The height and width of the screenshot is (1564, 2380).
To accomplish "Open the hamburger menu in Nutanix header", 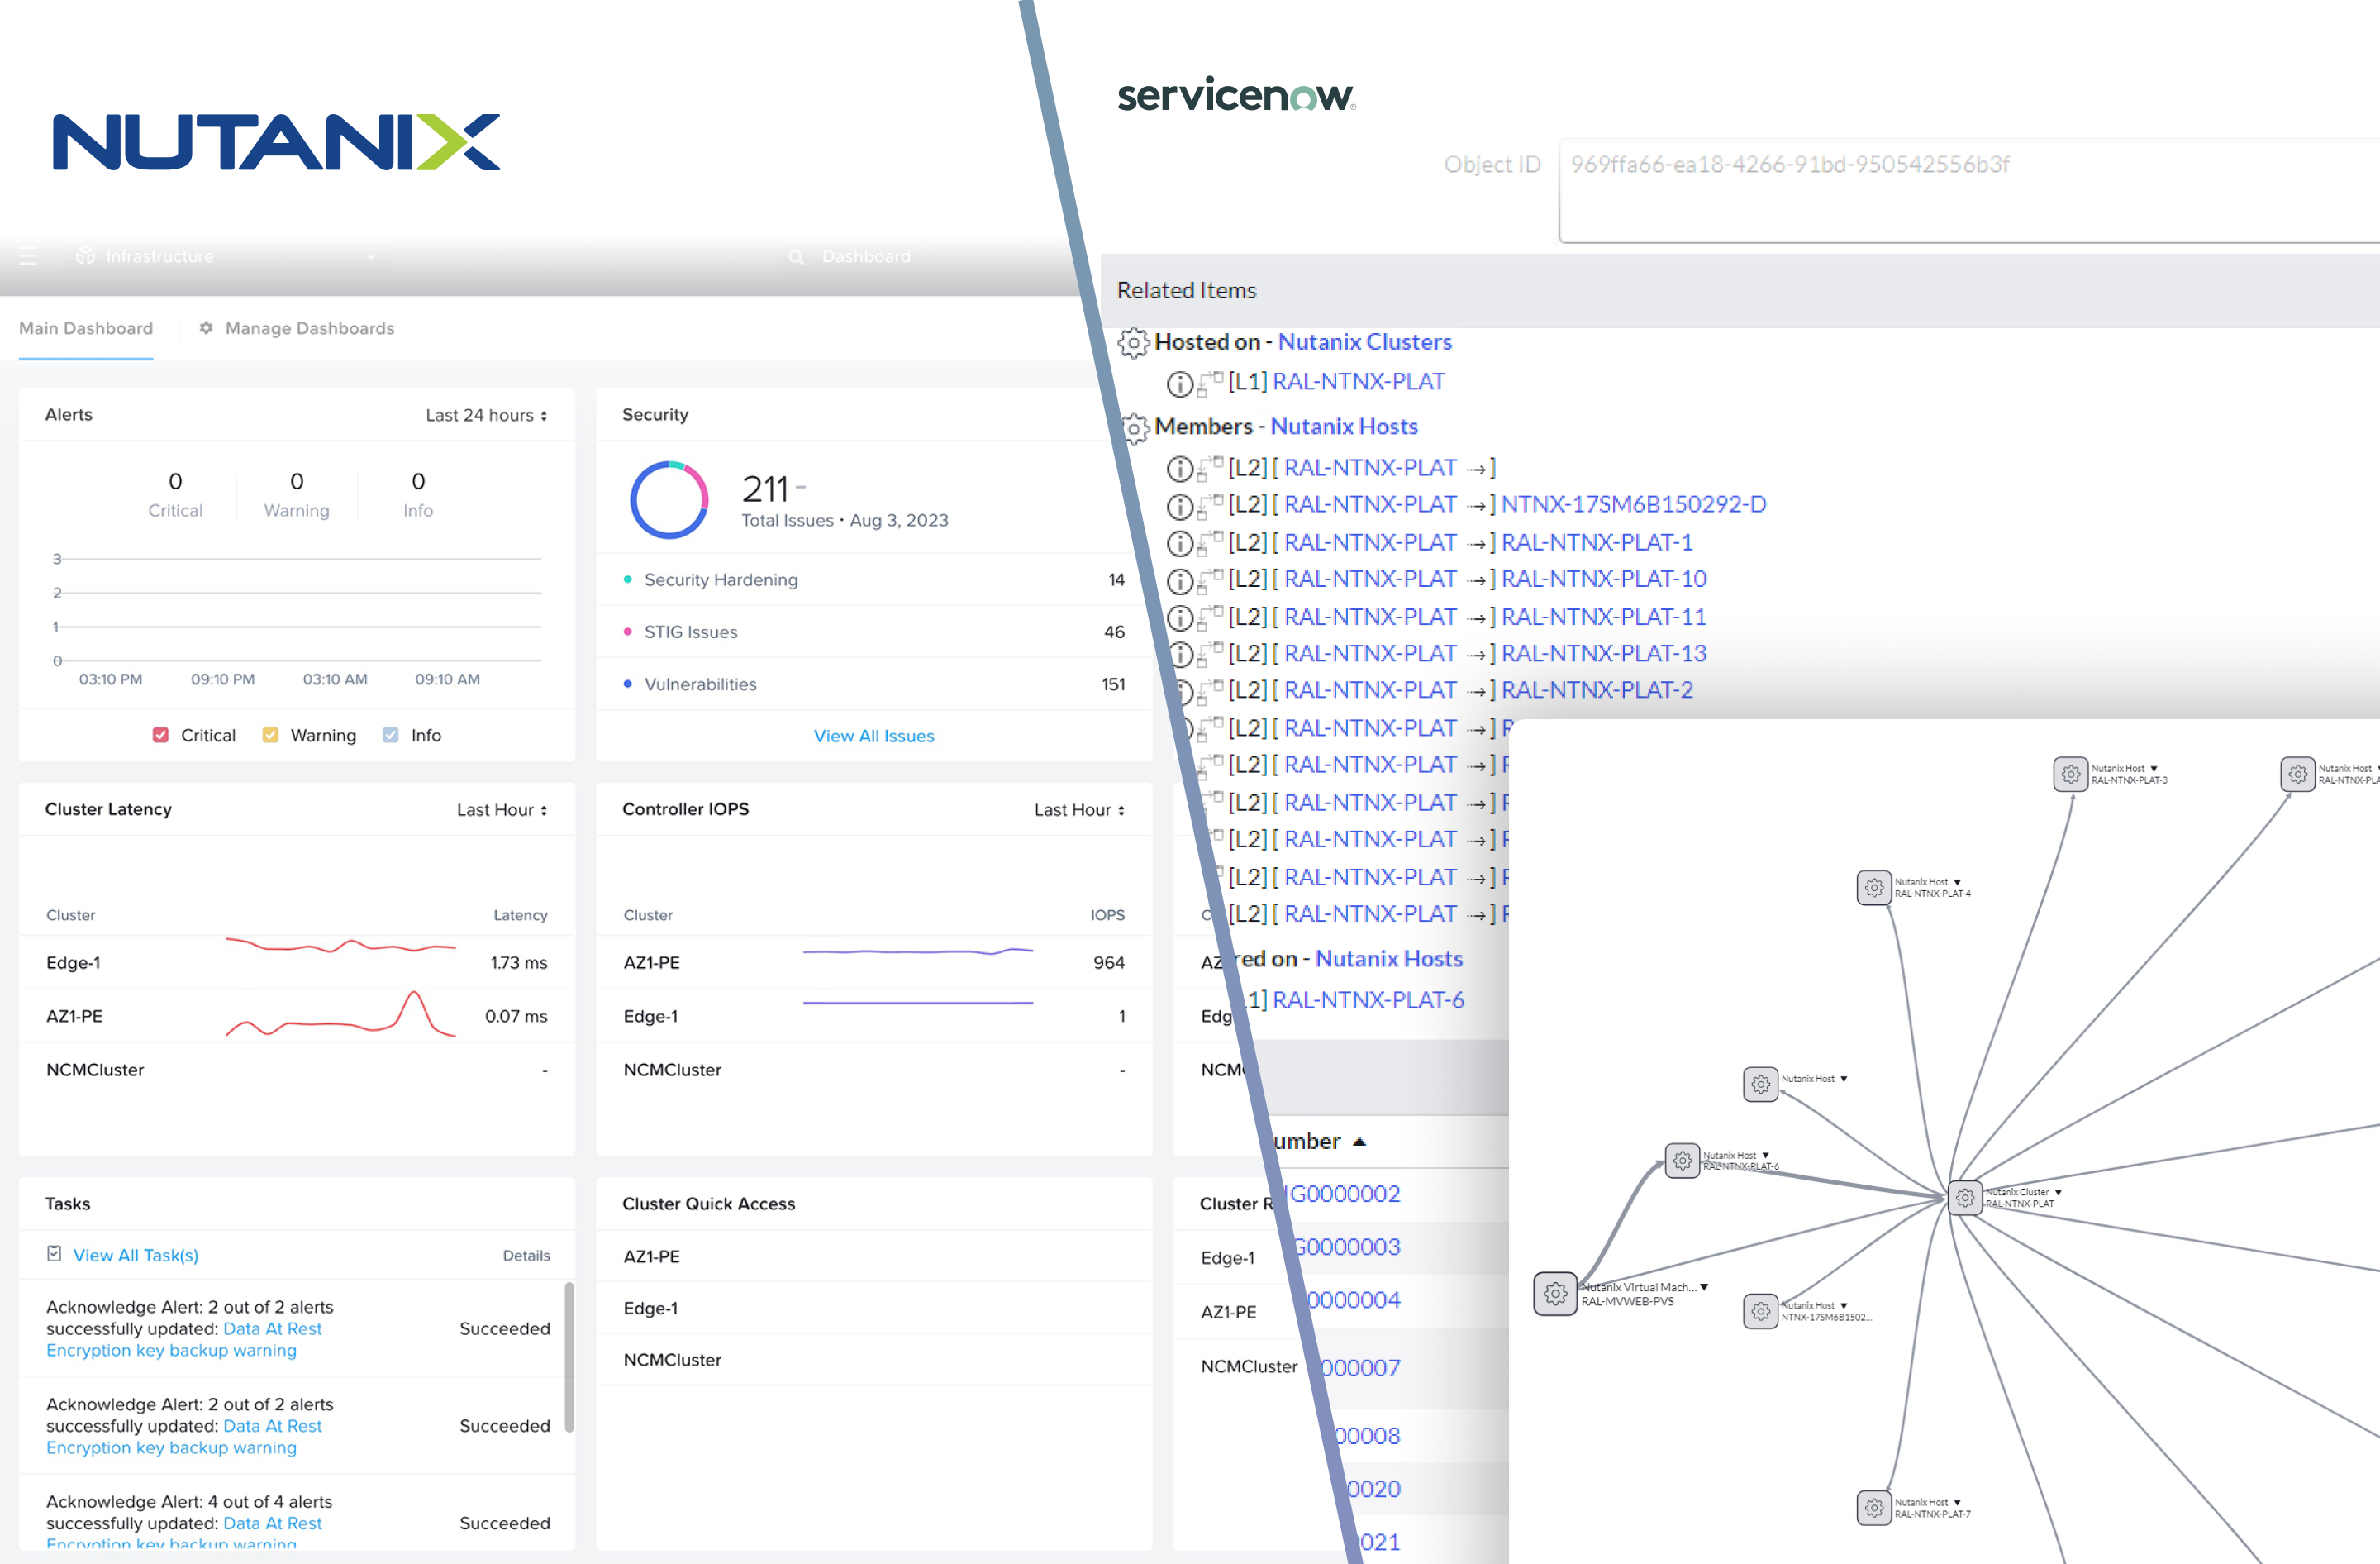I will click(x=28, y=257).
